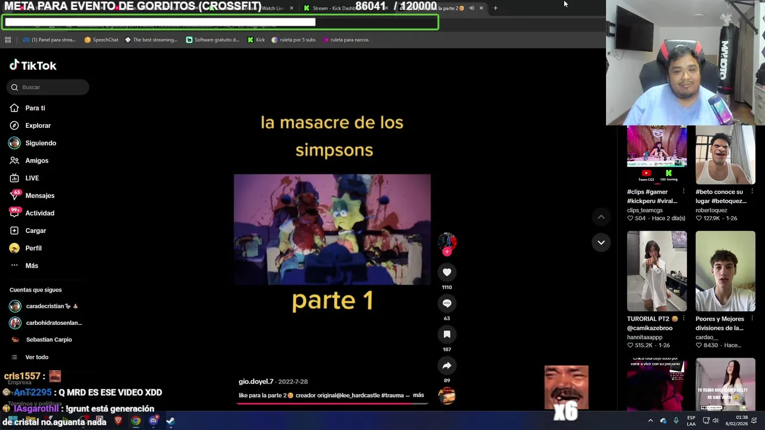Open the options menu on #beto conoce card

coord(752,192)
